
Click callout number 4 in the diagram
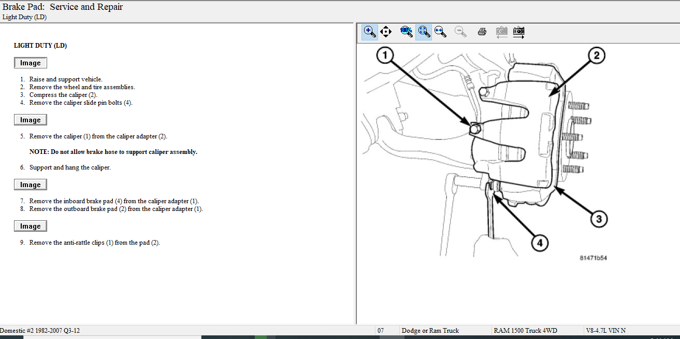539,243
